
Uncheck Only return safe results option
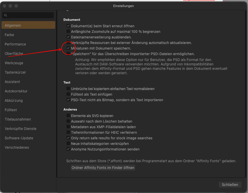[68, 138]
